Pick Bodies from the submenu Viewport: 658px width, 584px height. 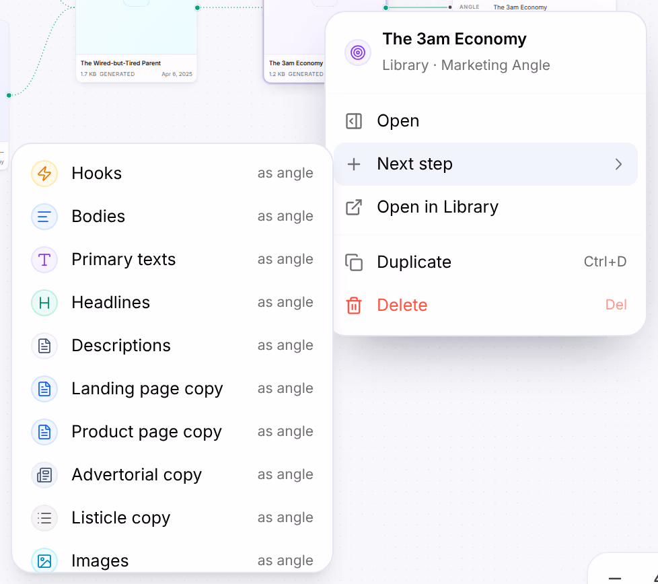172,217
